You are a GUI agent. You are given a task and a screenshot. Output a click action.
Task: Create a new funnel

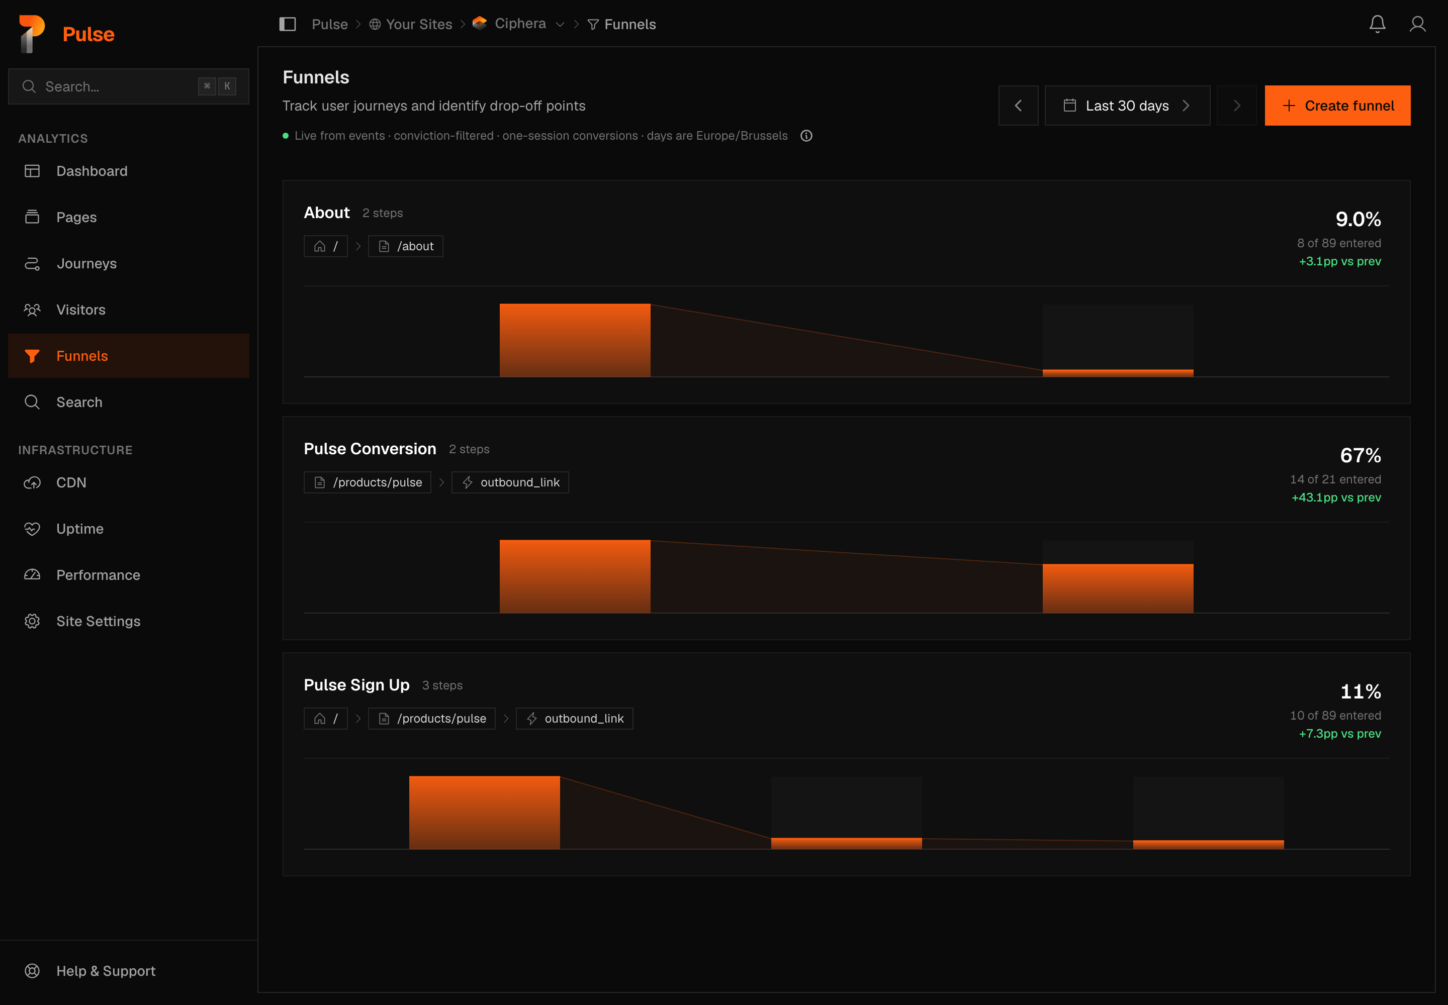(x=1337, y=105)
